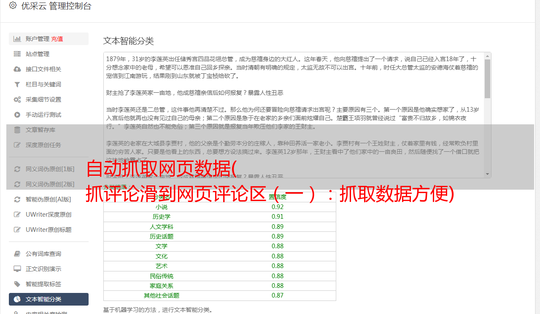The image size is (540, 314).
Task: Open 正文识别演示 demo
Action: [x=49, y=269]
